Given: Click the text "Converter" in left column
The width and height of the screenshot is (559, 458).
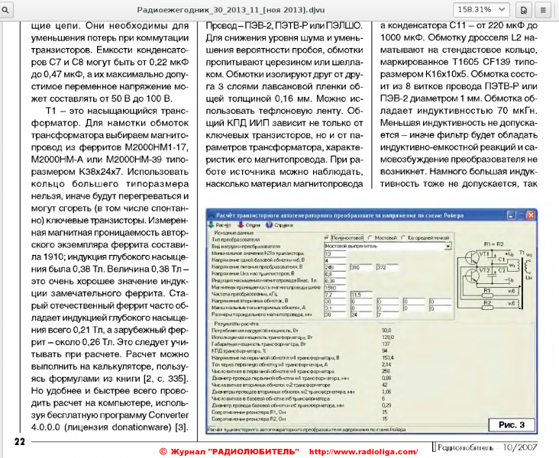Looking at the screenshot, I should pyautogui.click(x=168, y=415).
